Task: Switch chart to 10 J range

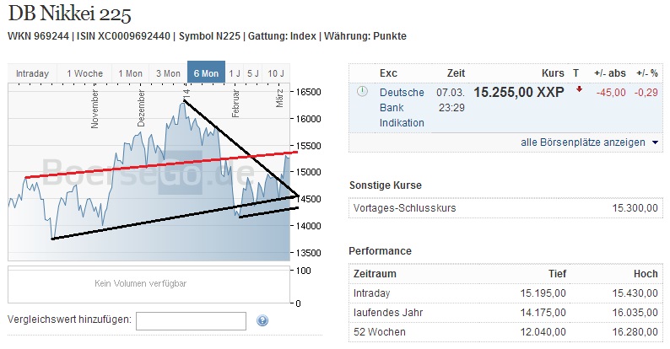Action: coord(275,73)
